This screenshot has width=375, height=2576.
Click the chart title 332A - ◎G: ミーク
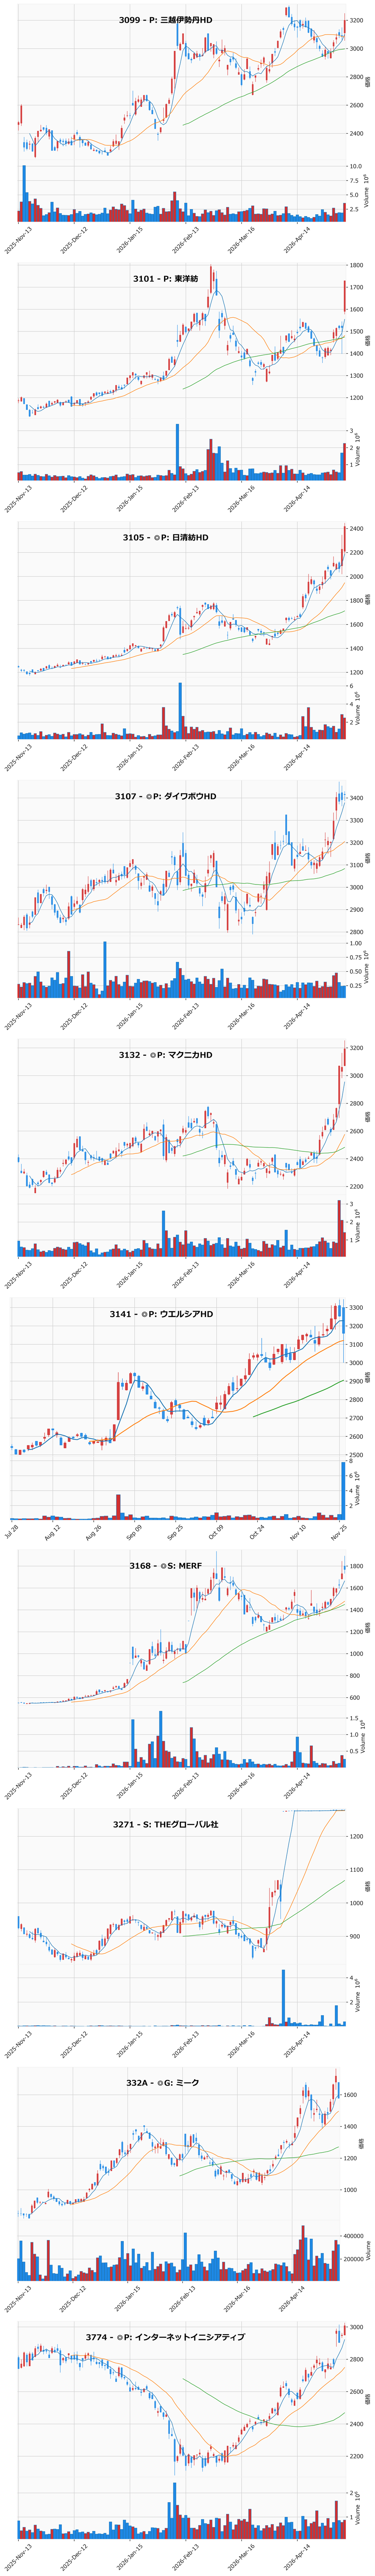[x=163, y=2083]
